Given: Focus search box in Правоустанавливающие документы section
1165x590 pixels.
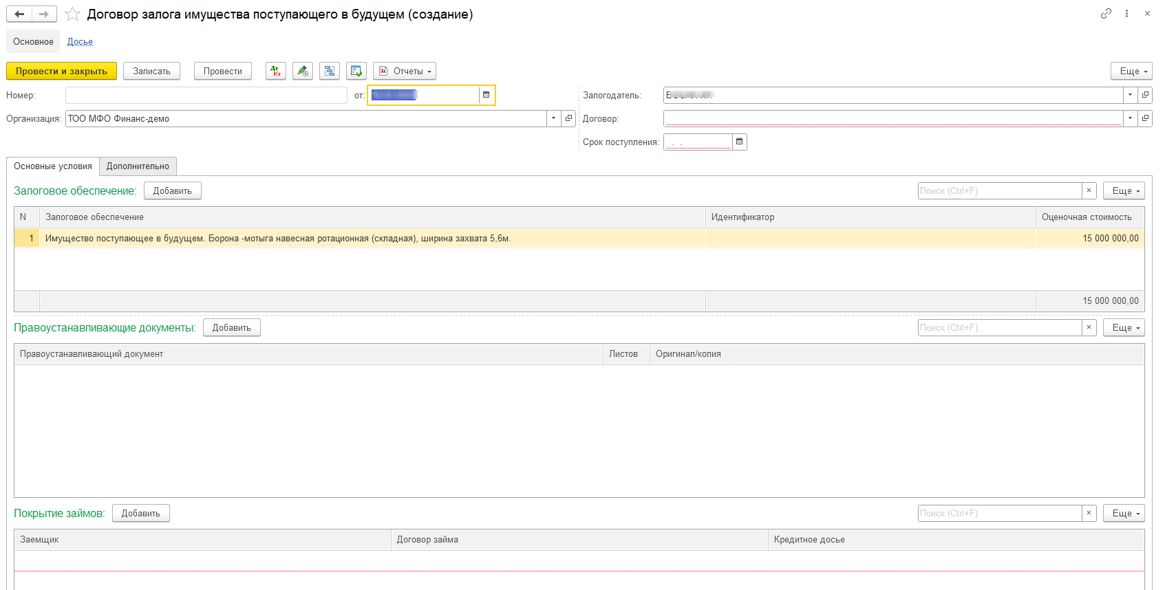Looking at the screenshot, I should (x=1000, y=327).
